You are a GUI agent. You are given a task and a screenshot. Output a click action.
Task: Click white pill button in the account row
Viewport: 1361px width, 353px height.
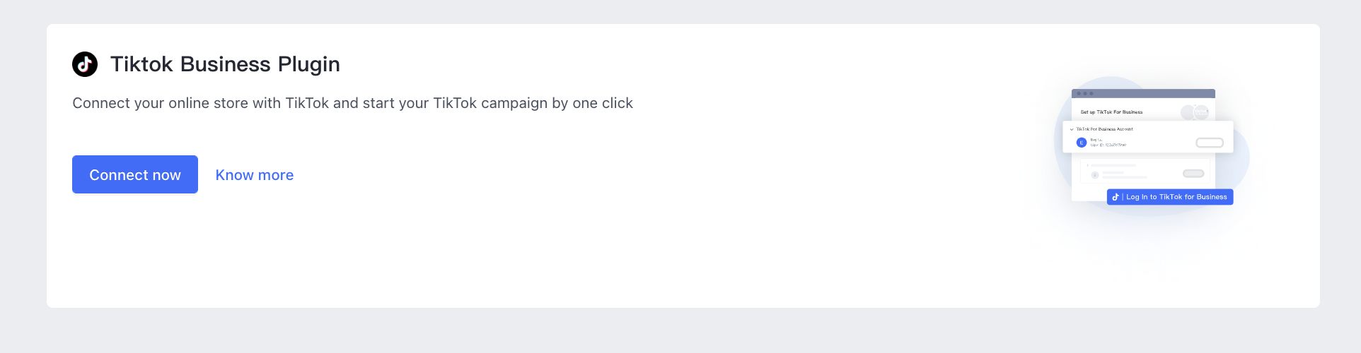tap(1210, 143)
